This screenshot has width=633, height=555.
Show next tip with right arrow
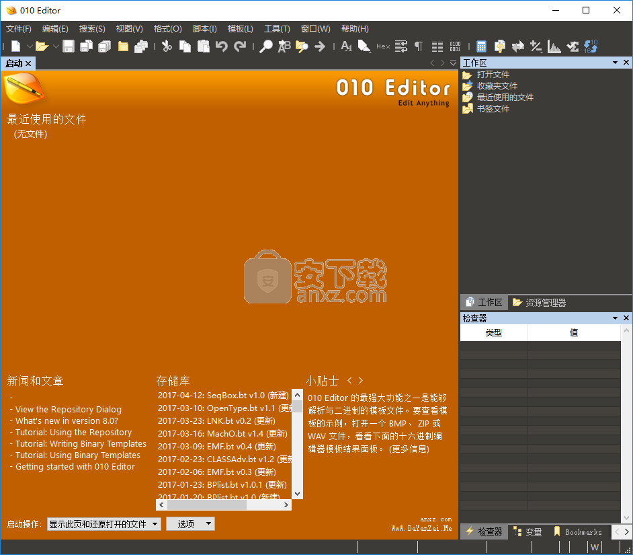(360, 380)
